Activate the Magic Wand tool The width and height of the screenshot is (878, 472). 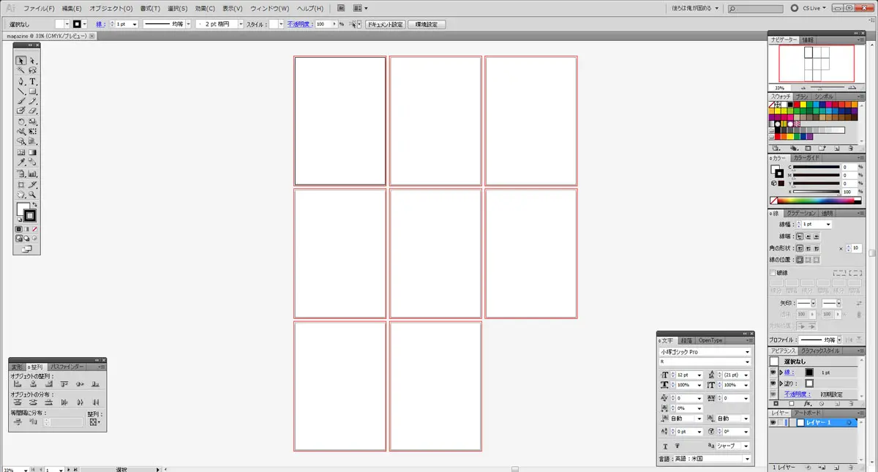click(21, 70)
